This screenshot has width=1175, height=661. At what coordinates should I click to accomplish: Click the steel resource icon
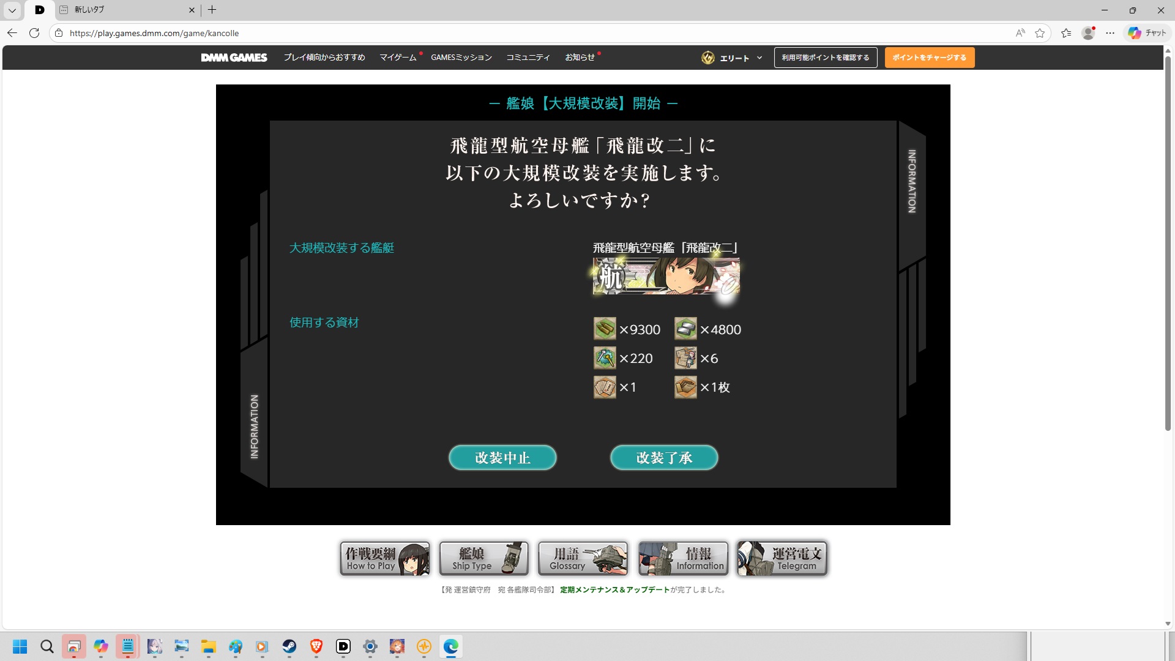click(x=685, y=329)
